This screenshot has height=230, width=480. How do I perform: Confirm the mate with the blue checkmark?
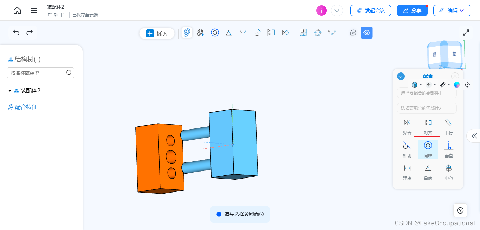tap(401, 76)
